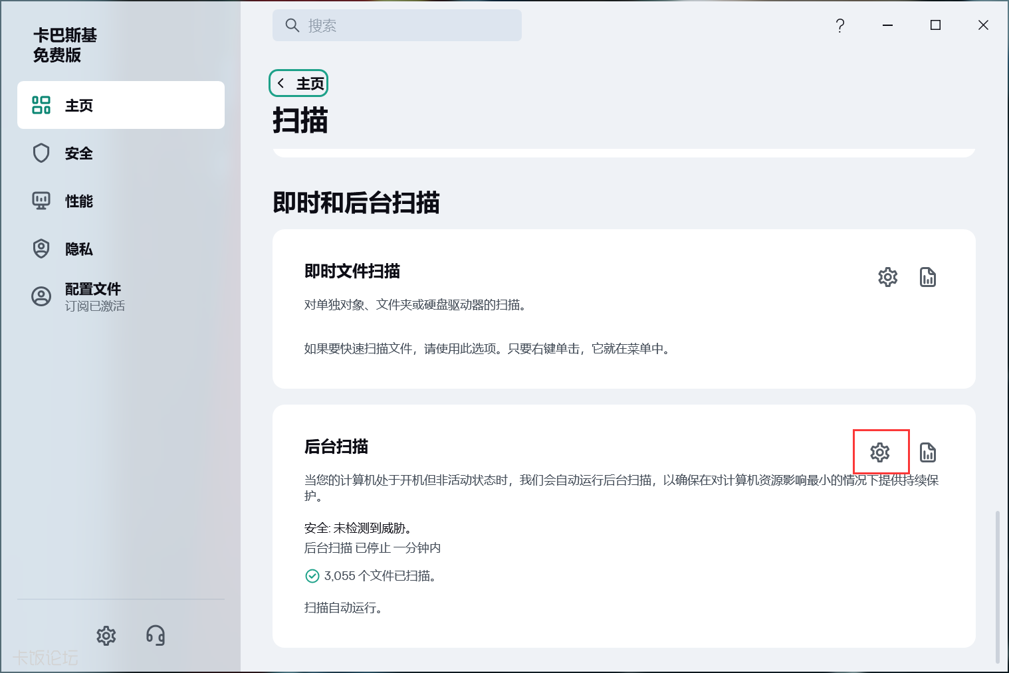1009x673 pixels.
Task: Click the monitor icon beside 性能
Action: [41, 201]
